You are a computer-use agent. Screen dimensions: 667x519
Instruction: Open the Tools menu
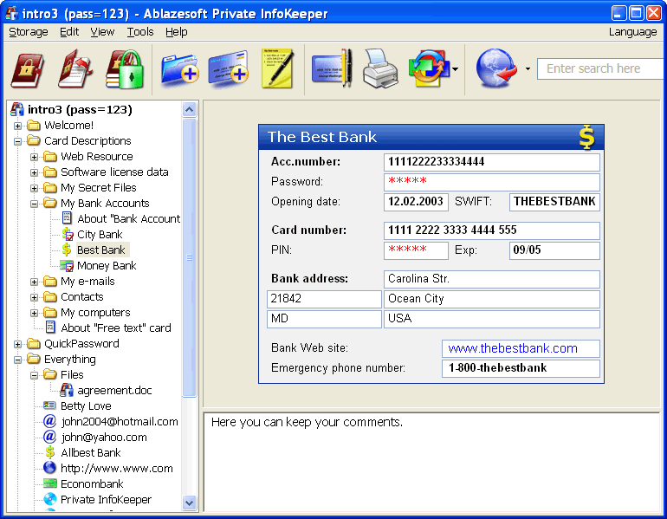coord(140,32)
